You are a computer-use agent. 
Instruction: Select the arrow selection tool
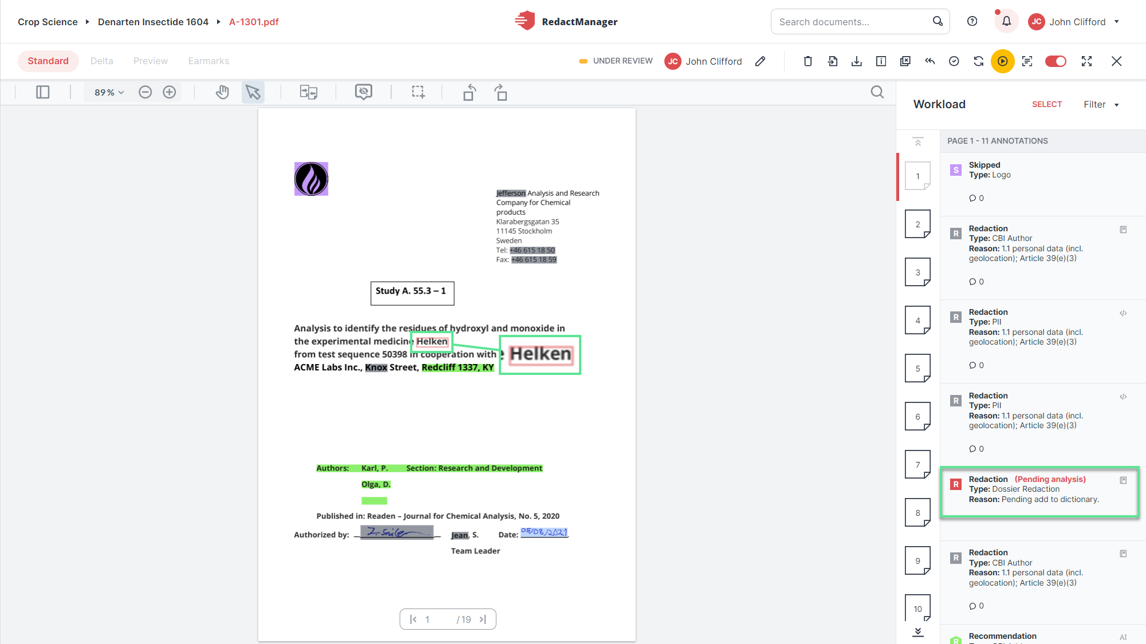click(253, 92)
